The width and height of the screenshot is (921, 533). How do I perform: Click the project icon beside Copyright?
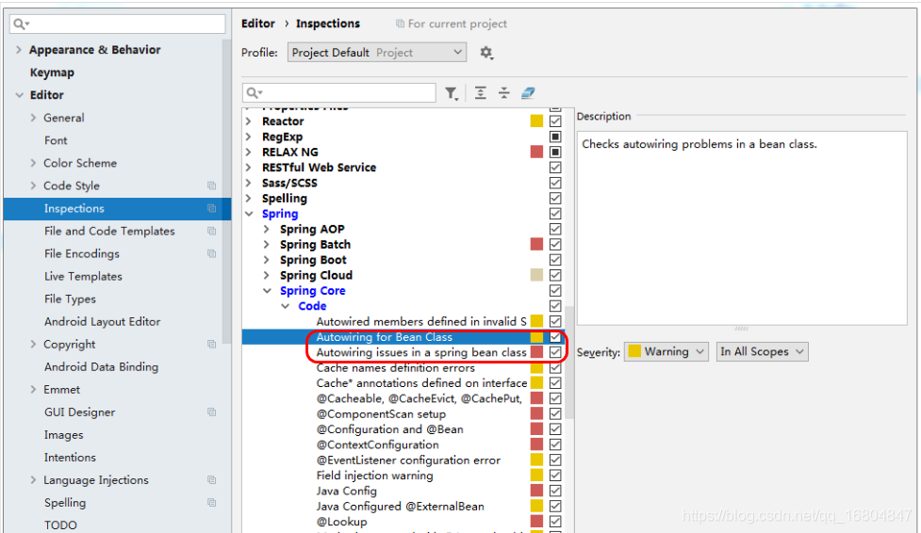coord(211,344)
